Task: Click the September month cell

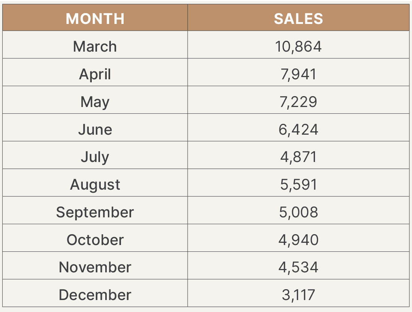Action: point(95,212)
